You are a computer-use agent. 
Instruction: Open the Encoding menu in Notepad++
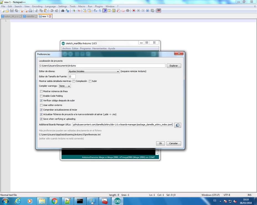click(x=37, y=6)
